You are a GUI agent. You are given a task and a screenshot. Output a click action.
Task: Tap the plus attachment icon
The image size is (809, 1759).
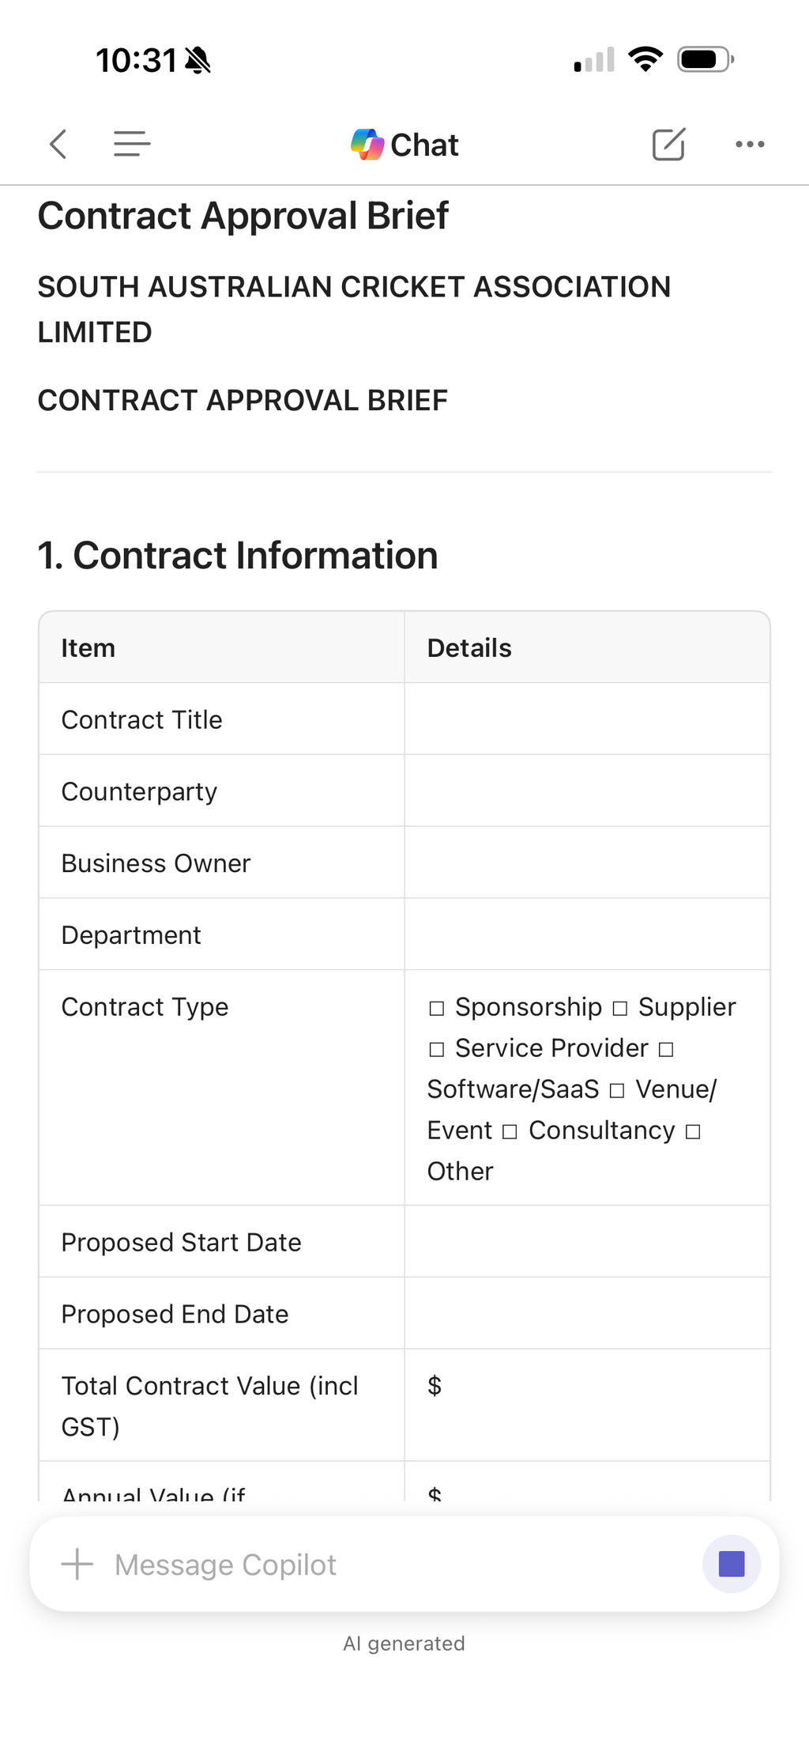pos(77,1564)
